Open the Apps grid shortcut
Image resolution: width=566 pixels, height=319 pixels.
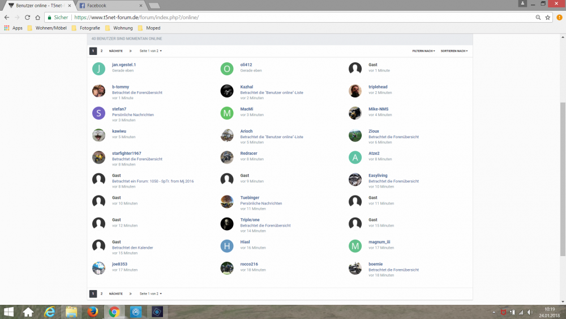[x=14, y=28]
